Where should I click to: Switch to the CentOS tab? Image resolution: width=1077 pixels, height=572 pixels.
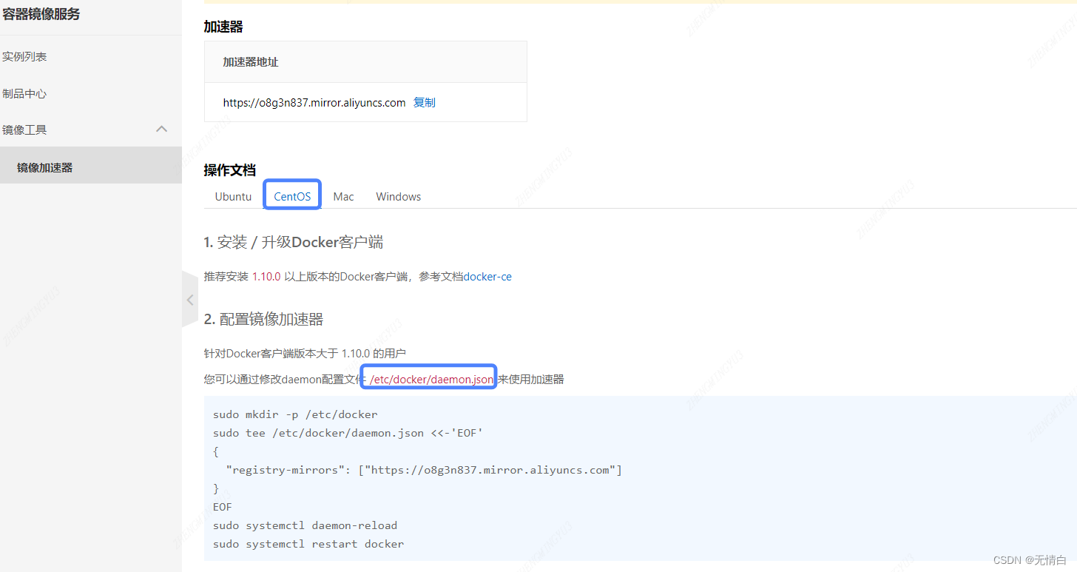click(292, 196)
